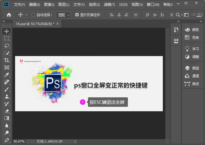Expand the right panel dock arrows

(x=201, y=21)
